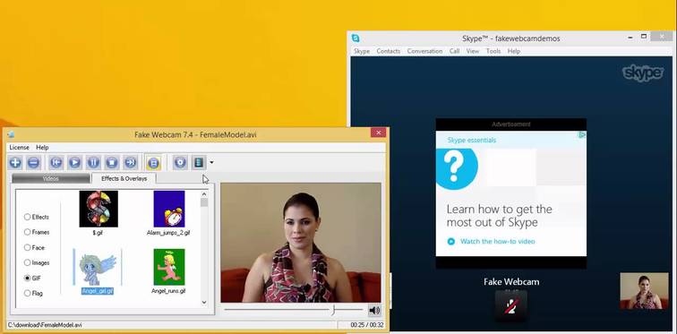Click the blue plus add video icon
The height and width of the screenshot is (334, 677).
coord(15,163)
